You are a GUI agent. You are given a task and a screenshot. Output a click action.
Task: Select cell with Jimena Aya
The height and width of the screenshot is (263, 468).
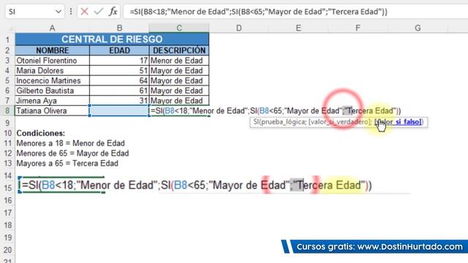tap(52, 101)
